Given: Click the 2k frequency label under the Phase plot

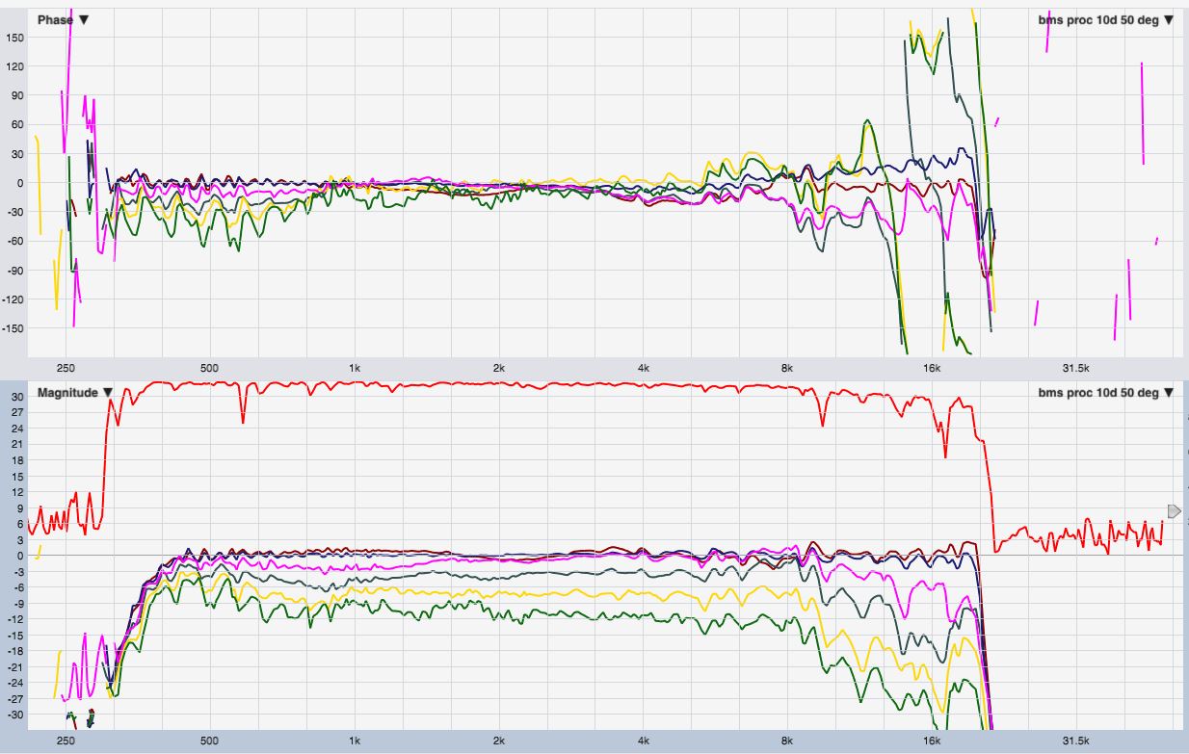Looking at the screenshot, I should click(x=498, y=368).
